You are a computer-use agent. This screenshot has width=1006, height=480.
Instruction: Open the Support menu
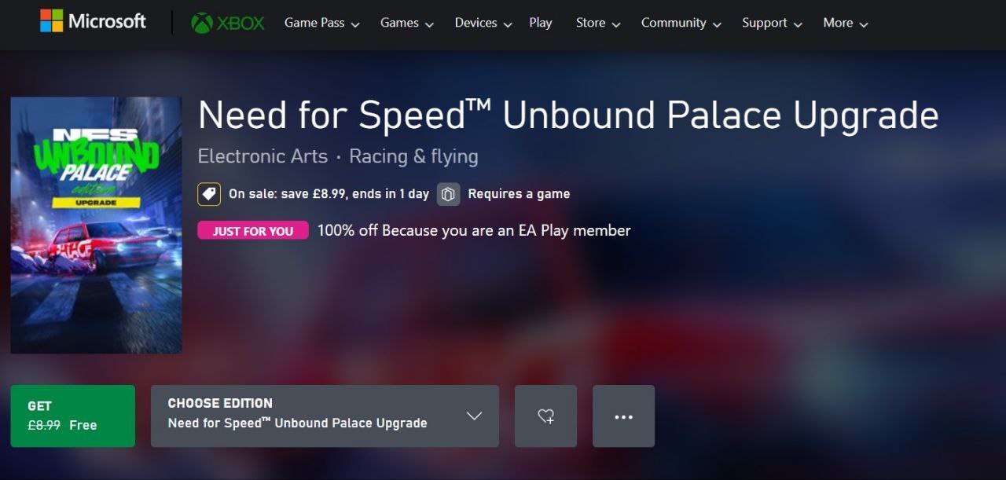coord(772,23)
